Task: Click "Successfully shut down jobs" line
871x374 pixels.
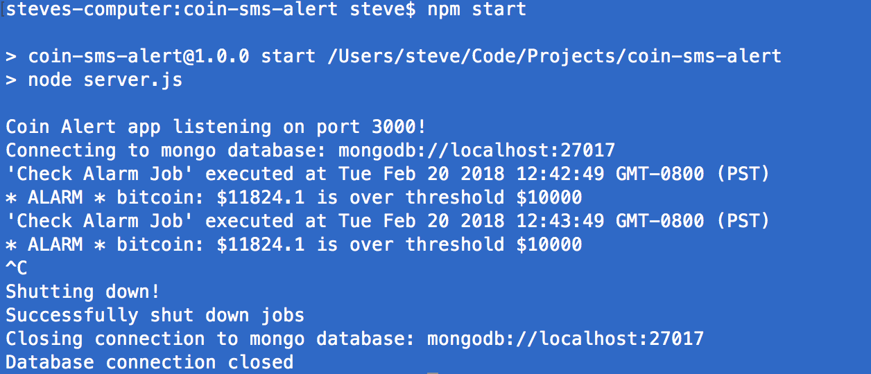Action: (x=155, y=316)
